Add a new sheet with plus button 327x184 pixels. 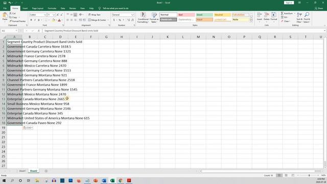click(46, 171)
